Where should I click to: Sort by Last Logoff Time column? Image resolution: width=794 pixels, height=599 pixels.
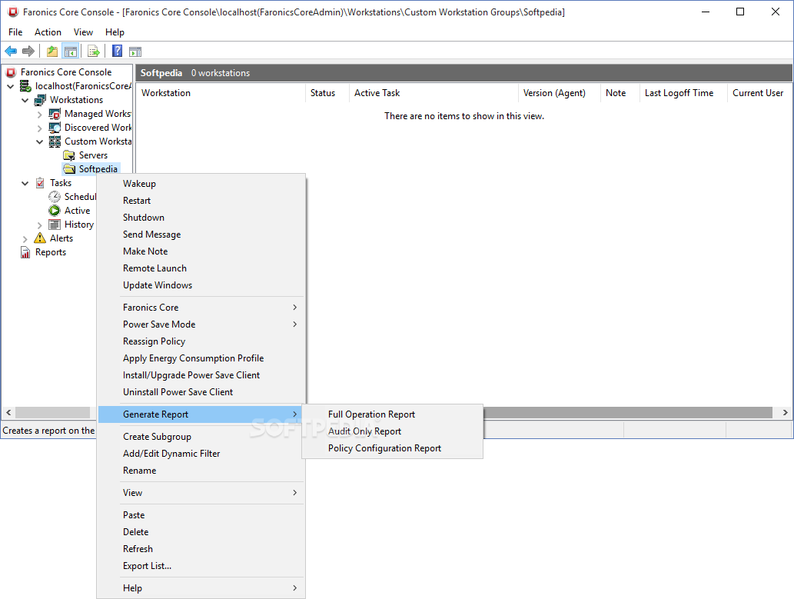pos(683,93)
